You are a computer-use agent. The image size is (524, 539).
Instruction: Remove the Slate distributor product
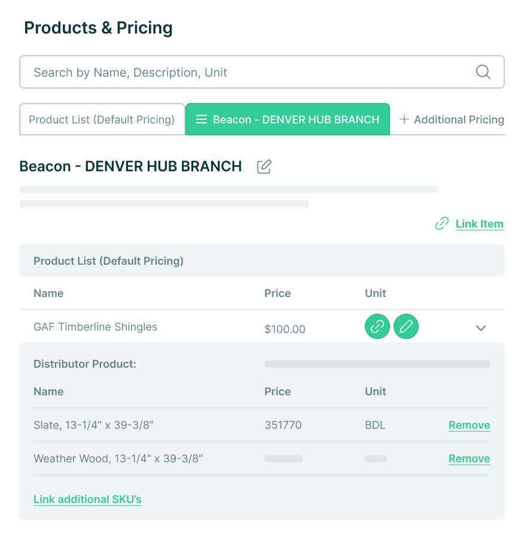[x=470, y=425]
